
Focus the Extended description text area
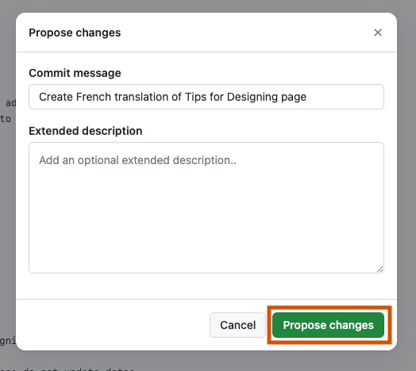pos(206,208)
